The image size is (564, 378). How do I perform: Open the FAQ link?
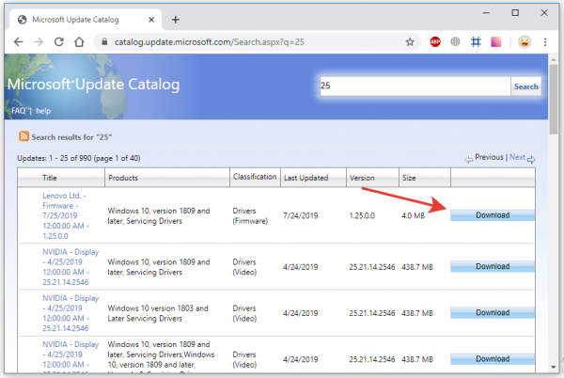click(19, 111)
